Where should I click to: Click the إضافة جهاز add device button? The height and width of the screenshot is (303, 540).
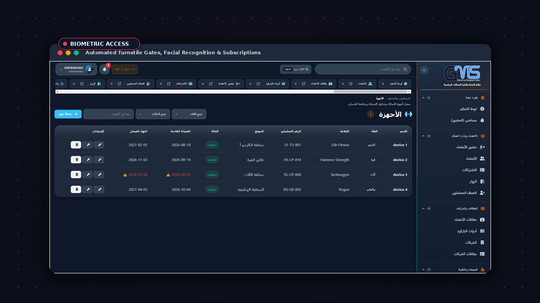tap(68, 114)
